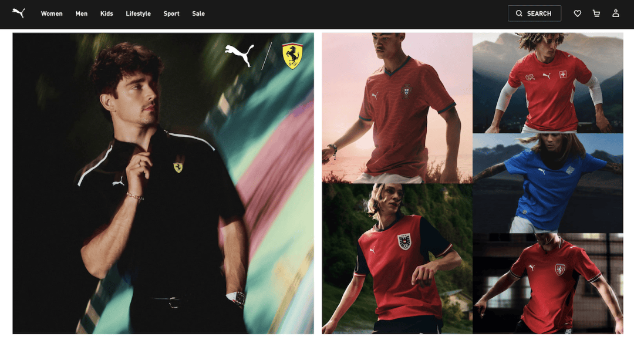Select the Austria red and black jersey image
Screen dimensions: 634x340
(x=397, y=259)
